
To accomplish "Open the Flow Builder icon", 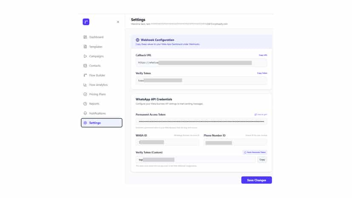I will [85, 75].
